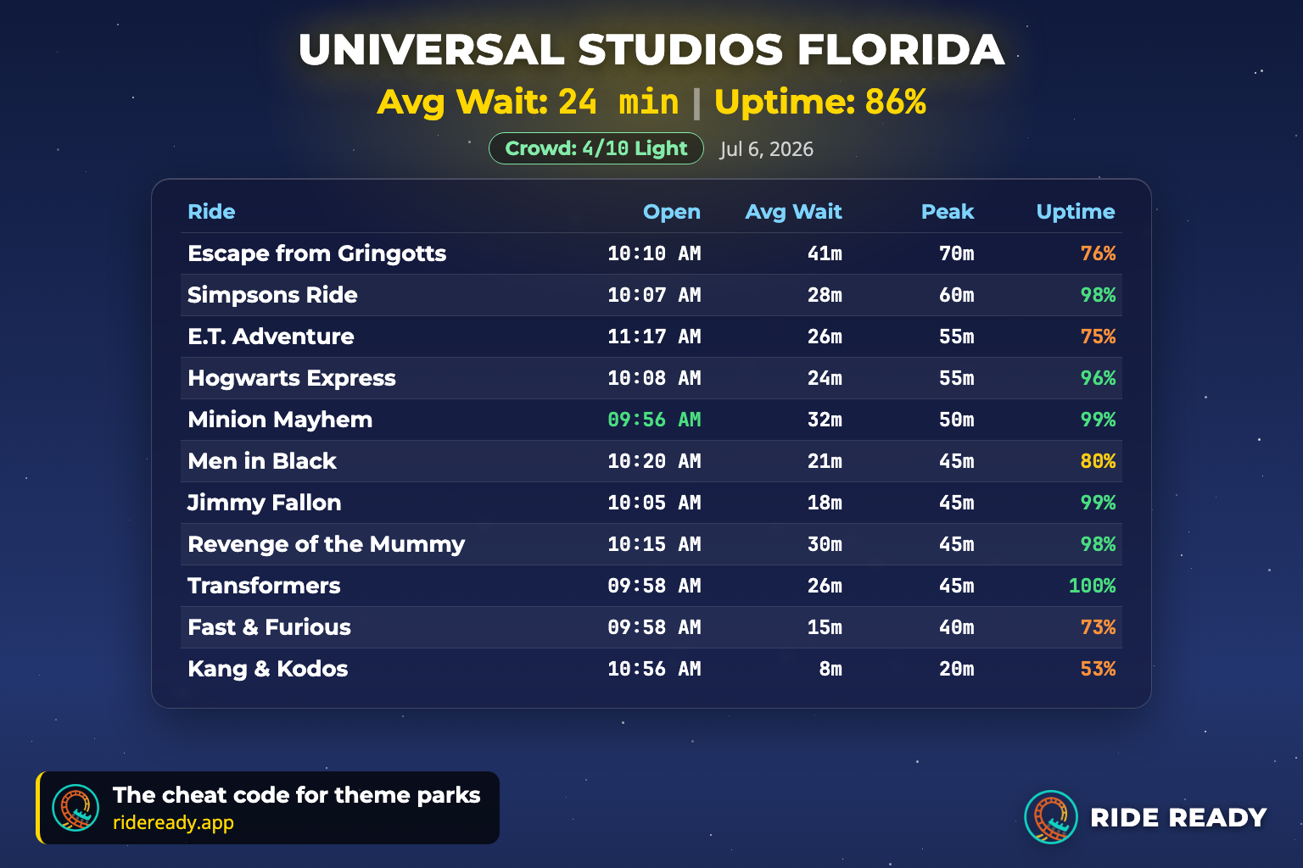The width and height of the screenshot is (1303, 868).
Task: Click Men in Black open time "10:20 AM"
Action: coord(654,461)
